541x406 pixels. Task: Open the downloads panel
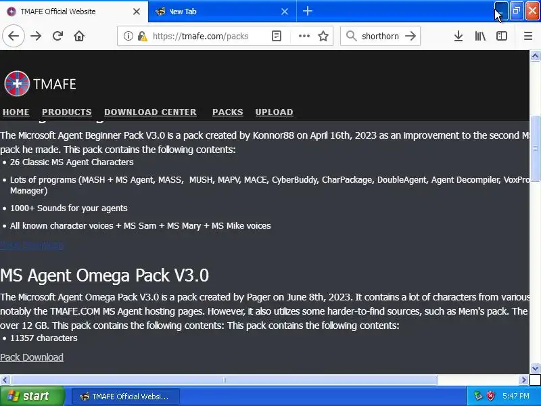(x=458, y=36)
